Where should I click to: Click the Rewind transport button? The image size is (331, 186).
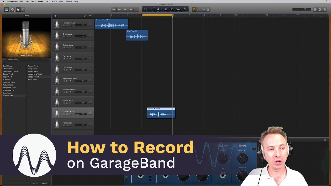(x=114, y=10)
